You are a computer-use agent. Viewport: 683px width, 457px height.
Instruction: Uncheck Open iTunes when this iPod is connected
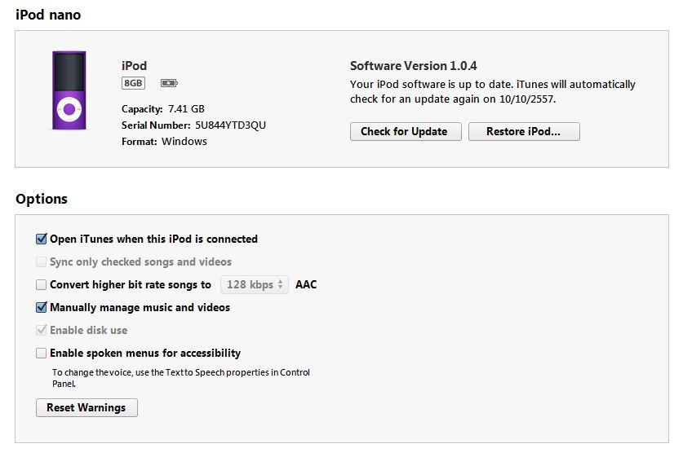click(42, 239)
